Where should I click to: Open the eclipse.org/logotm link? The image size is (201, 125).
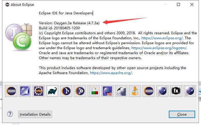click(159, 48)
